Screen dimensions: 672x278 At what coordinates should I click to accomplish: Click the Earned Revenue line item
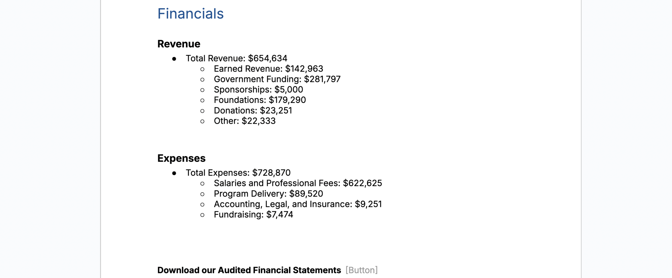point(268,69)
